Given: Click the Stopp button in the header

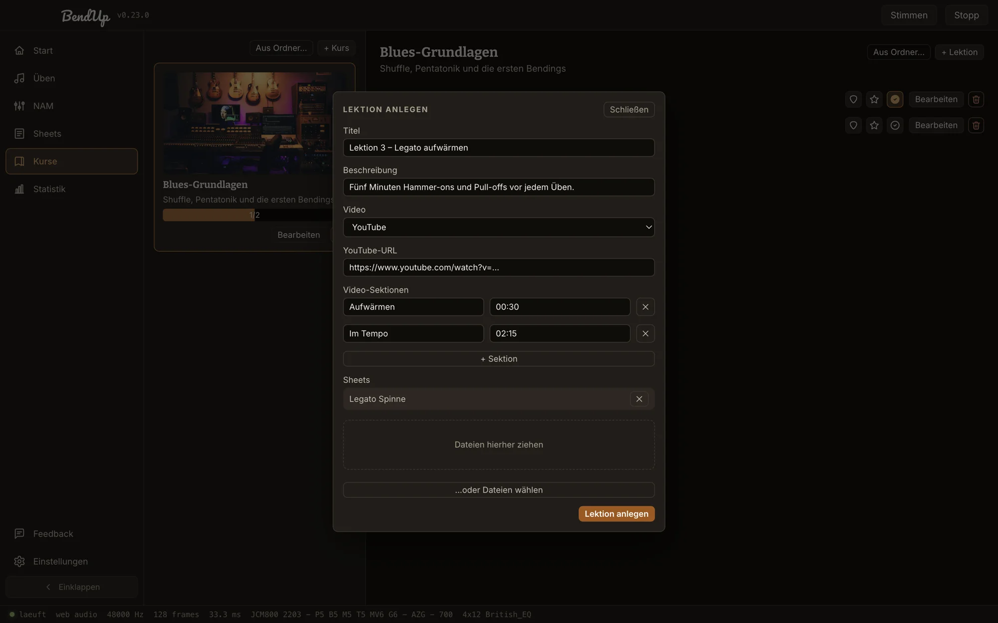Looking at the screenshot, I should [966, 15].
